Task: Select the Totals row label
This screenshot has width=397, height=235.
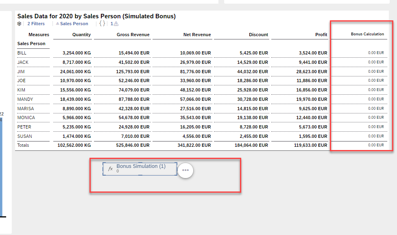Action: (x=23, y=145)
